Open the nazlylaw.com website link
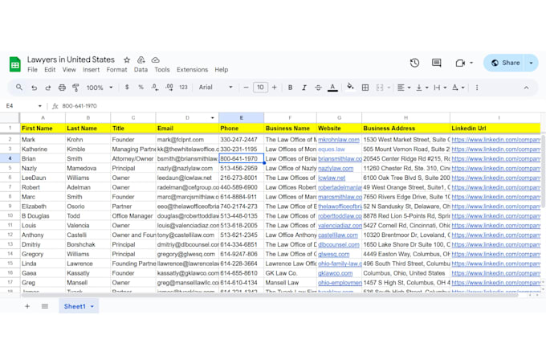This screenshot has width=546, height=364. (x=336, y=168)
